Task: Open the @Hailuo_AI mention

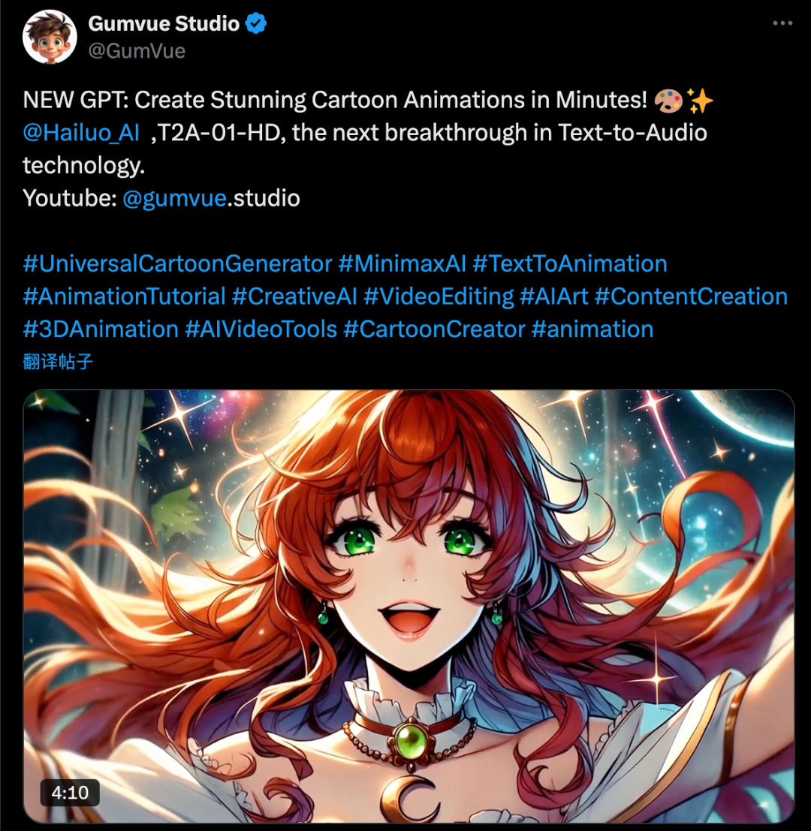Action: click(x=81, y=132)
